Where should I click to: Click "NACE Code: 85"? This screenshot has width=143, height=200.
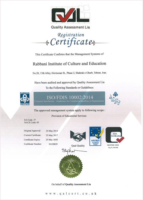point(31,123)
